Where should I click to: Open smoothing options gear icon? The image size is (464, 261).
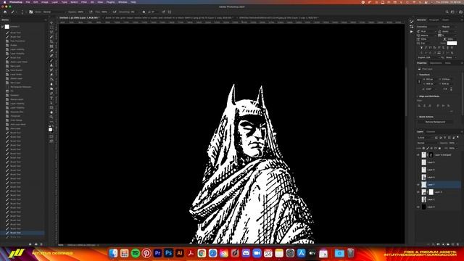pos(144,12)
